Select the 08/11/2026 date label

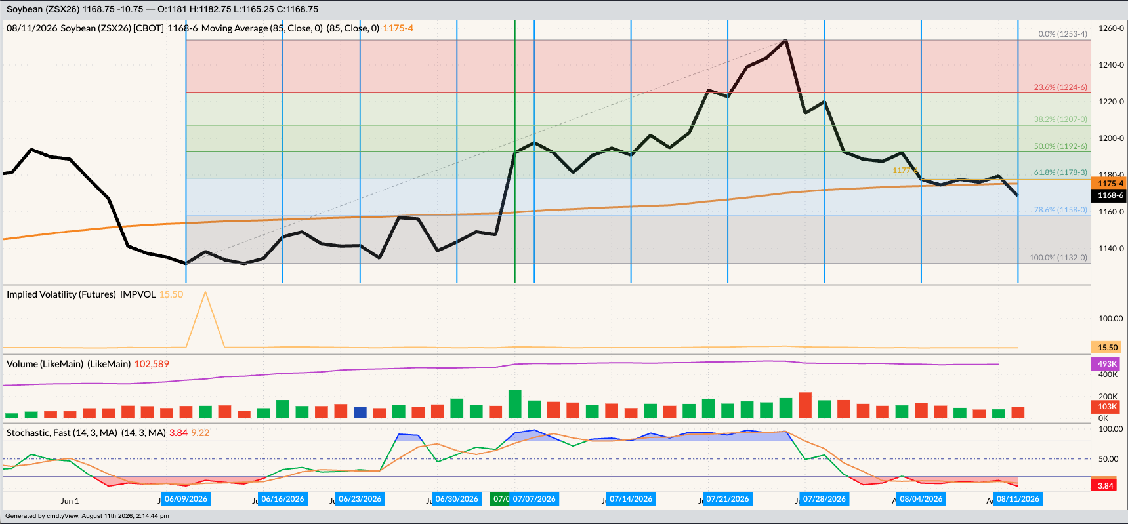[1018, 499]
